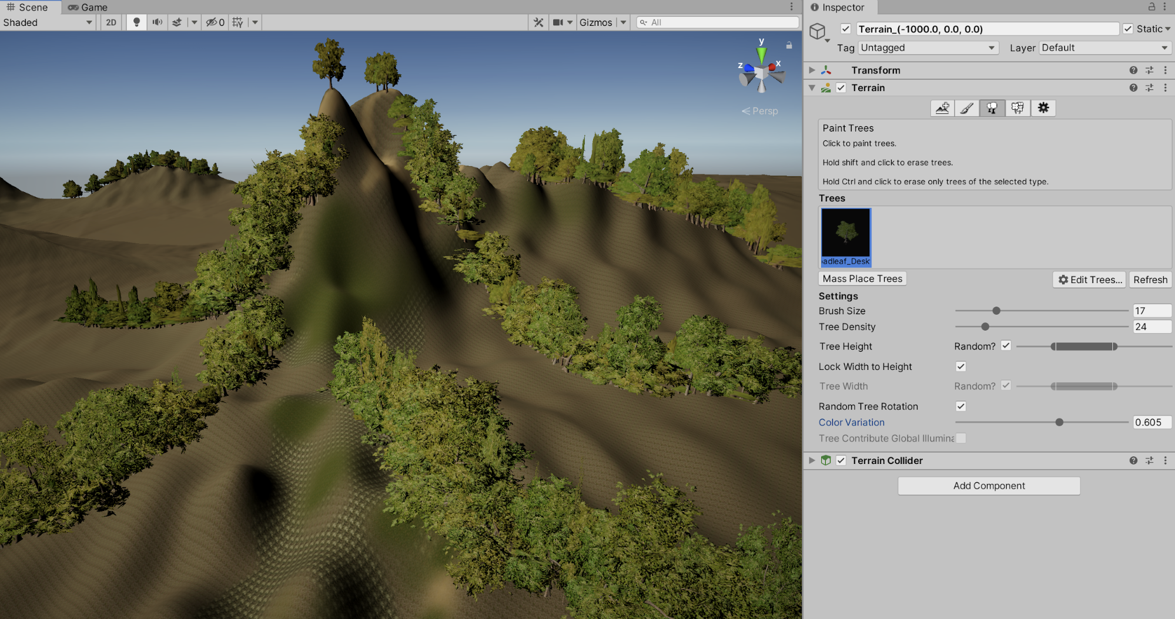Click the Mass Place Trees button
The height and width of the screenshot is (619, 1175).
862,279
